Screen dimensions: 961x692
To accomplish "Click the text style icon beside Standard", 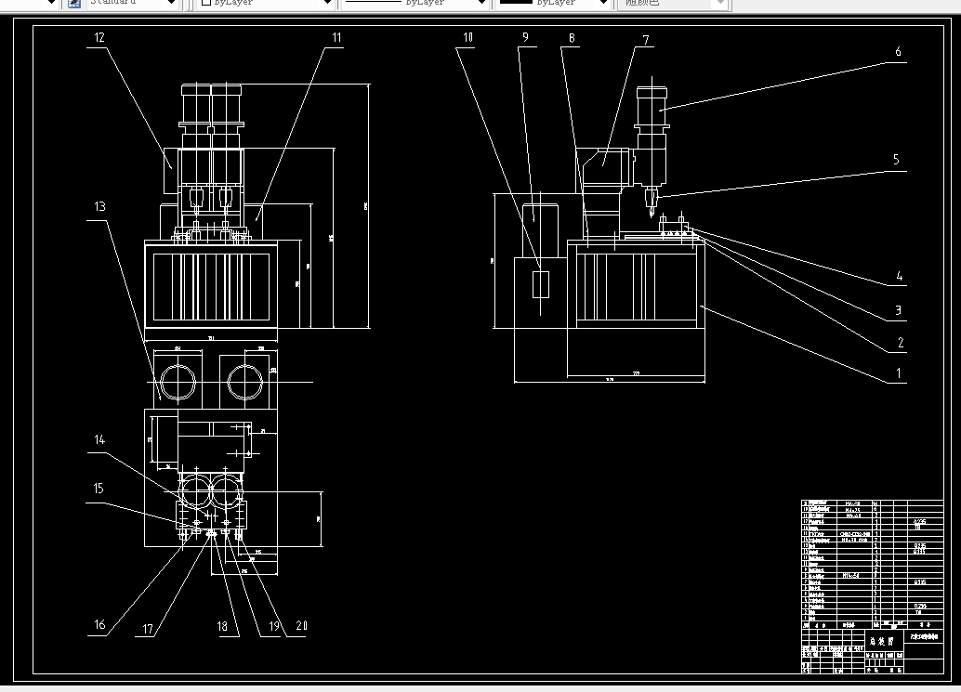I will 73,3.
